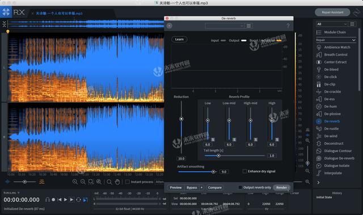Click the Artifact smoothing slider handle
Viewport: 363px width, 215px height.
pyautogui.click(x=213, y=172)
